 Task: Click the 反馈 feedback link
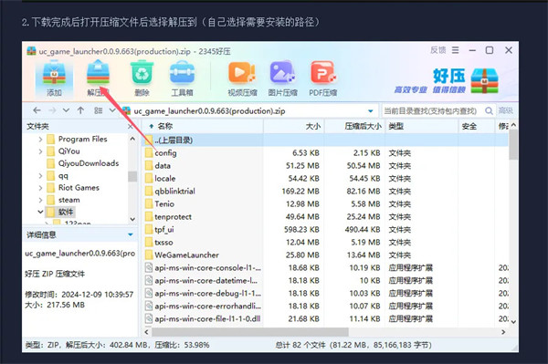pyautogui.click(x=437, y=50)
